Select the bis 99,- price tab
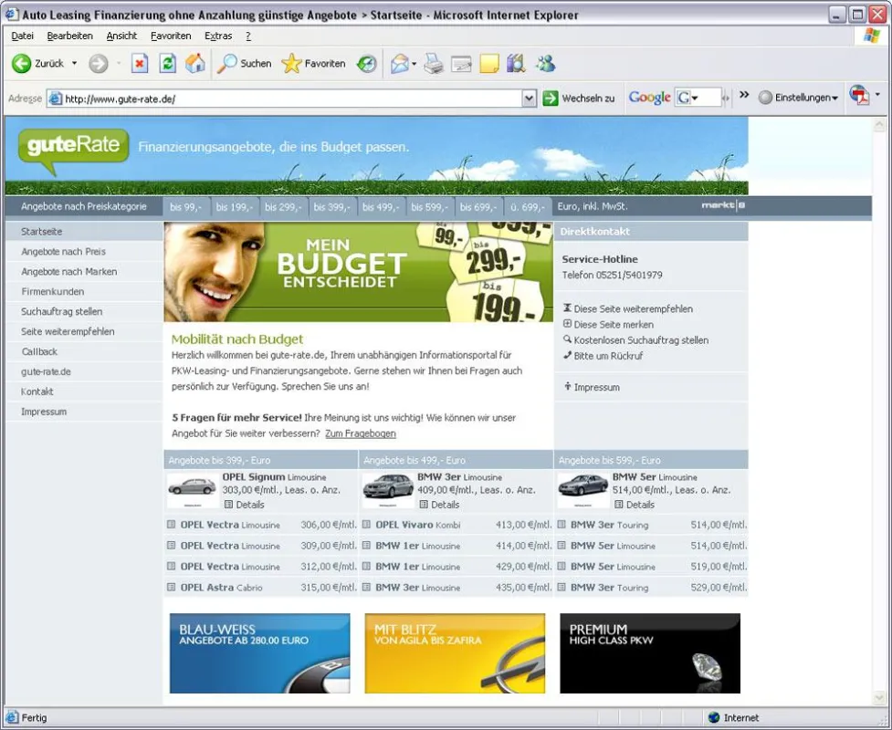The height and width of the screenshot is (730, 892). [x=186, y=207]
